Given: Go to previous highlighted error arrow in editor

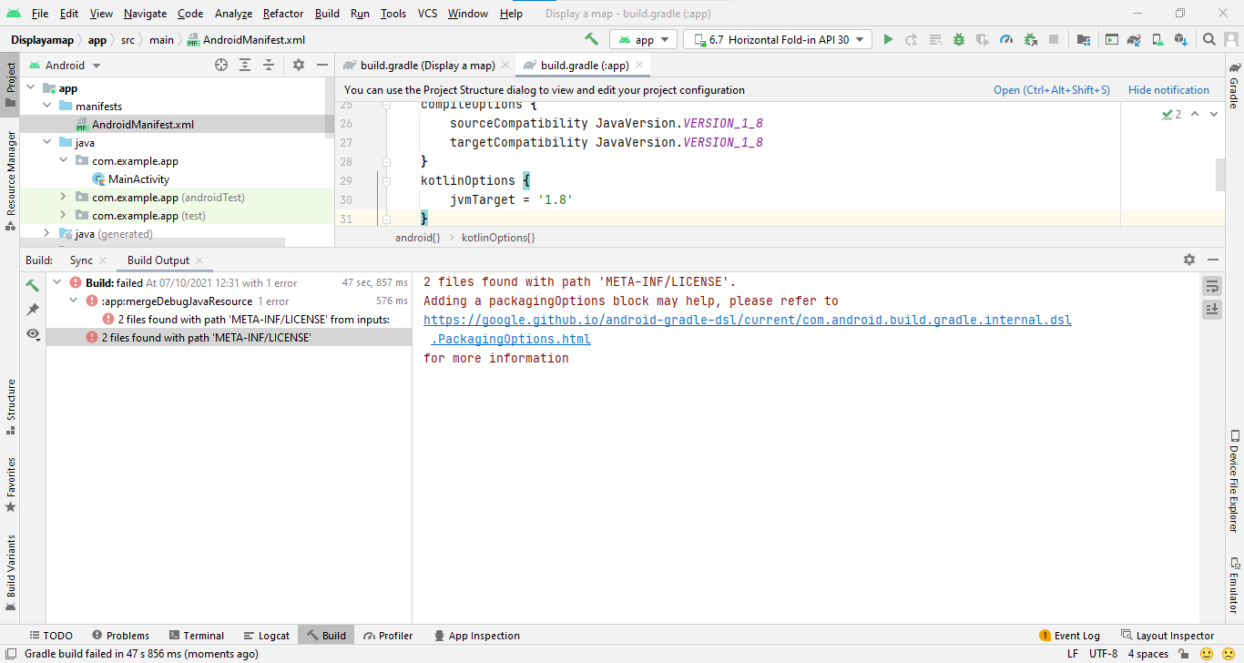Looking at the screenshot, I should pos(1195,114).
